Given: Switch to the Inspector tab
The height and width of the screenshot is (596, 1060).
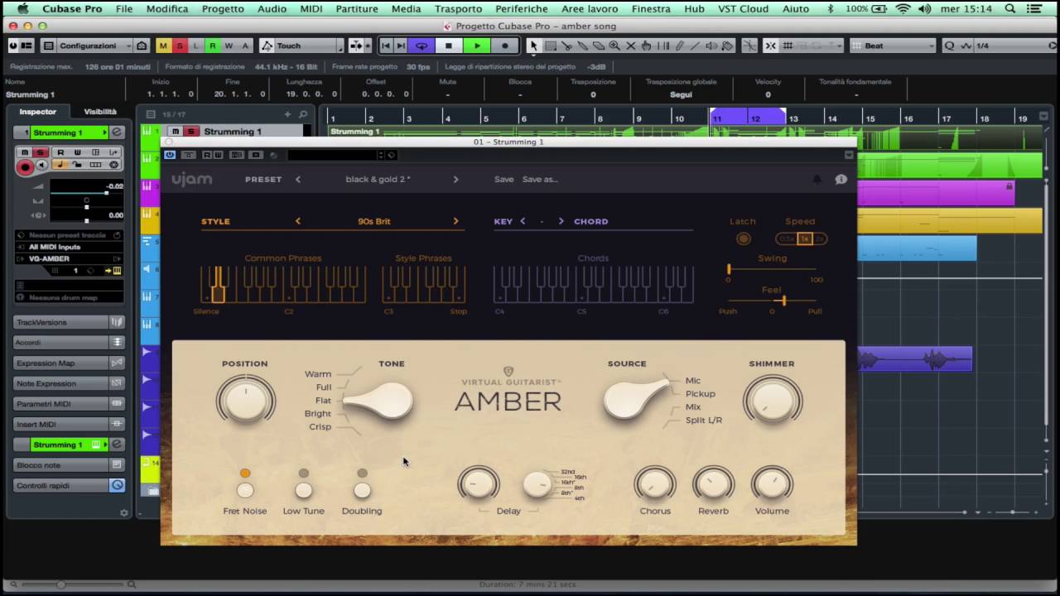Looking at the screenshot, I should tap(38, 112).
